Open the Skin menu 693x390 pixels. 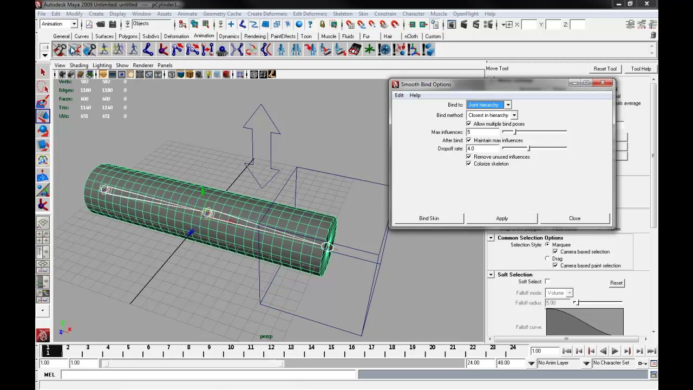[363, 14]
